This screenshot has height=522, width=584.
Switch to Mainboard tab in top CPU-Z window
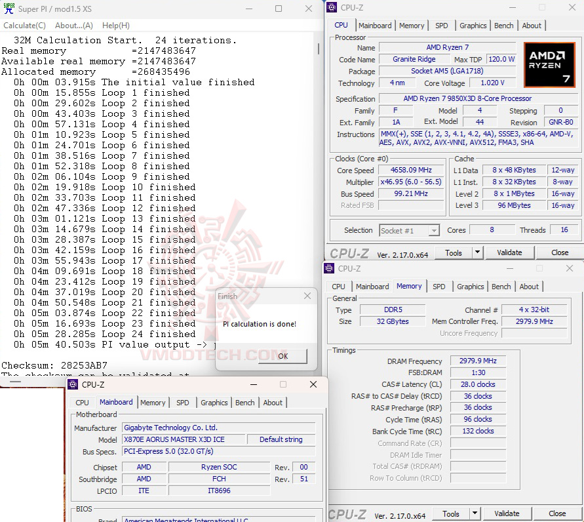(375, 26)
